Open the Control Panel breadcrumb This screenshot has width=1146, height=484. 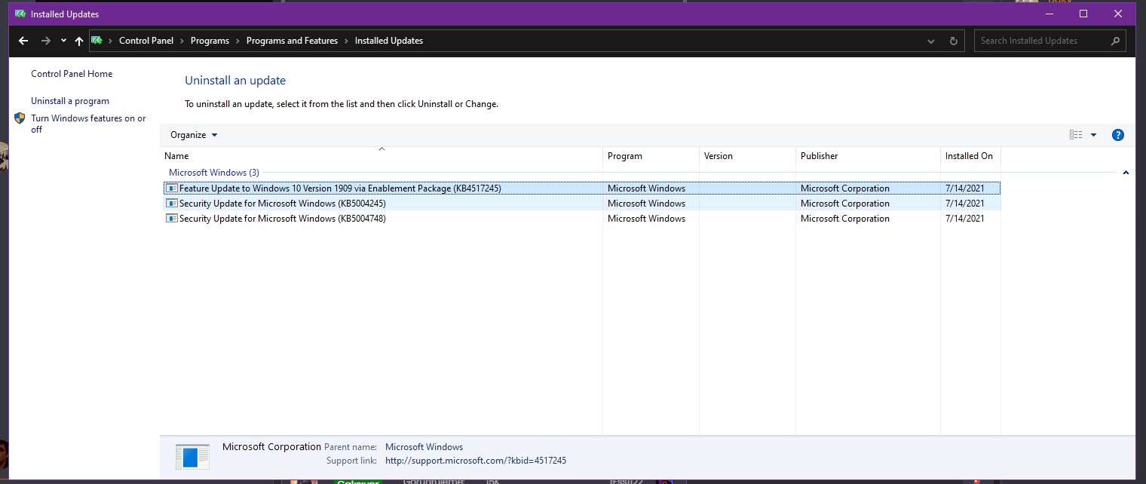pos(146,41)
